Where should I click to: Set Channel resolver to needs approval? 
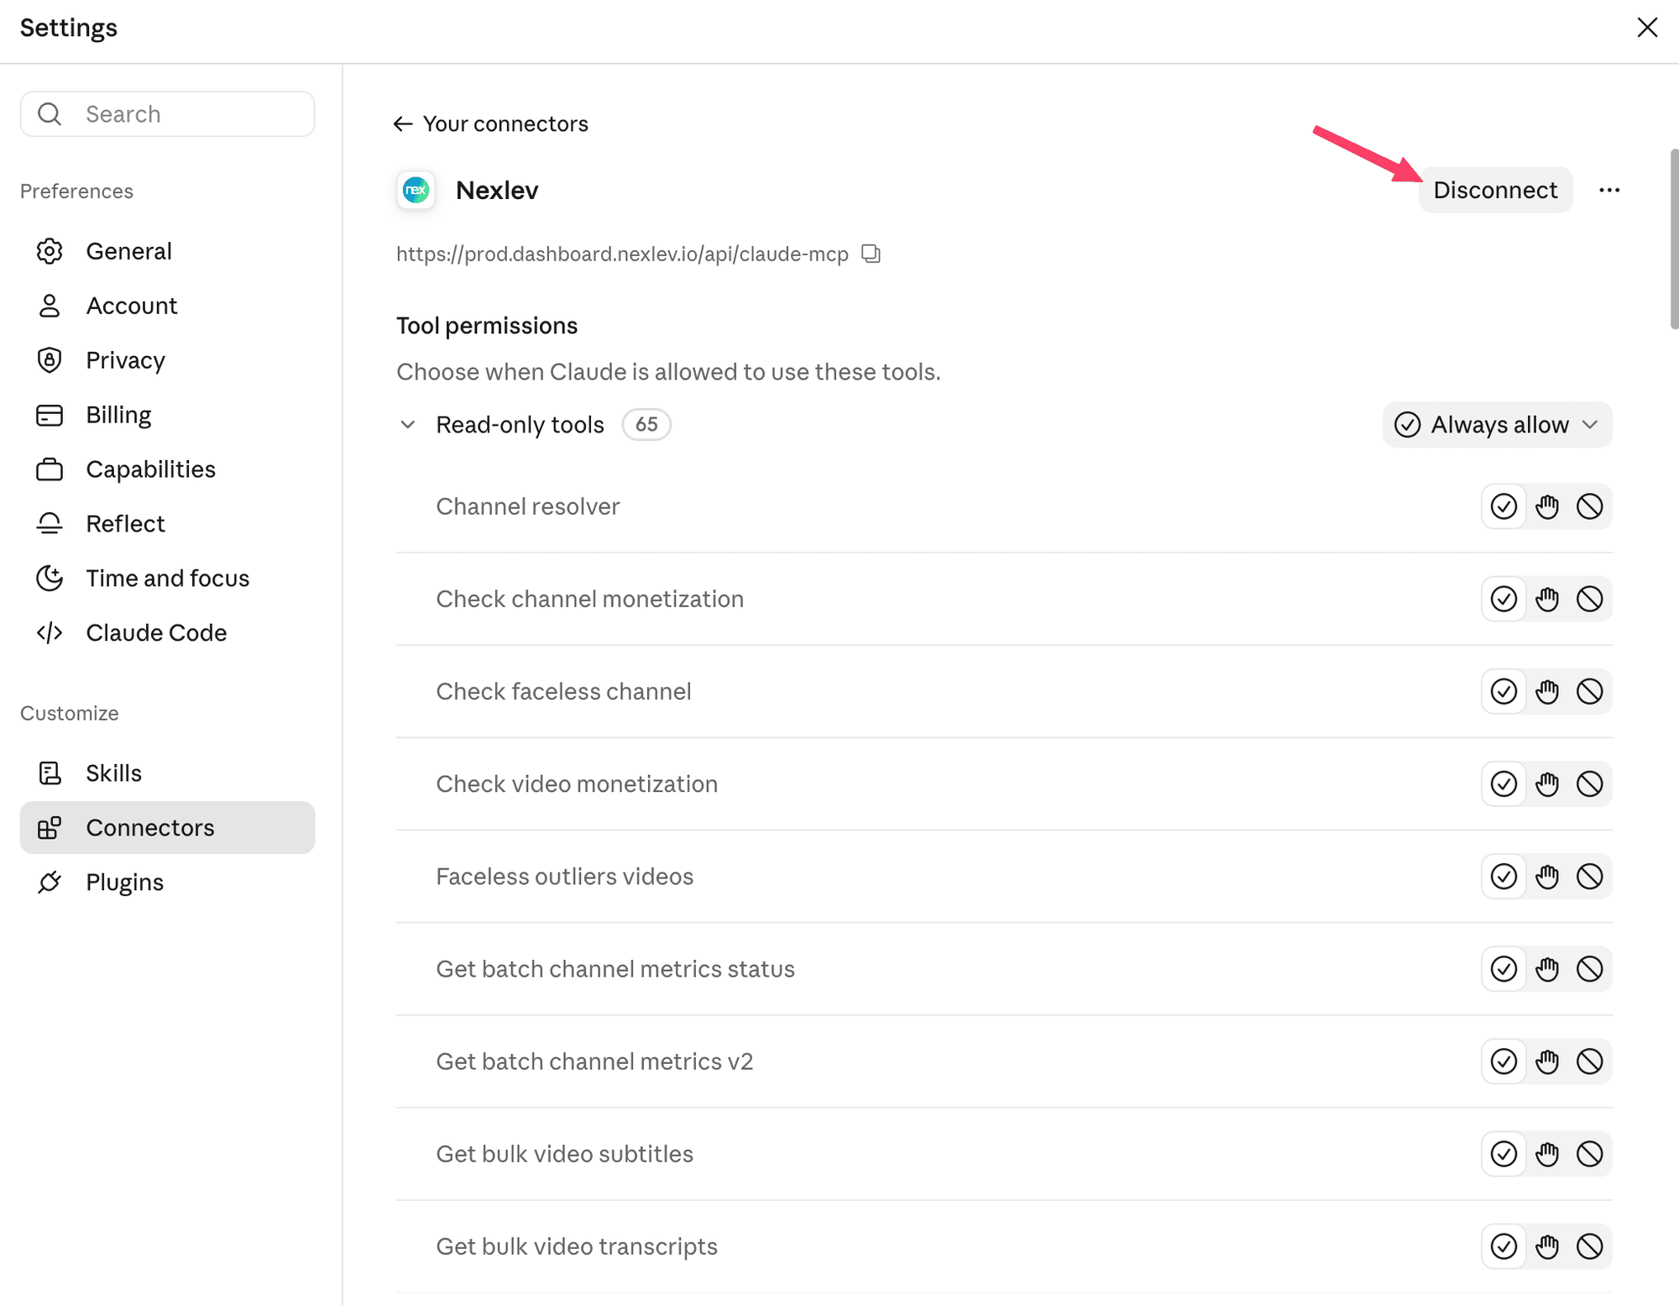pos(1547,506)
